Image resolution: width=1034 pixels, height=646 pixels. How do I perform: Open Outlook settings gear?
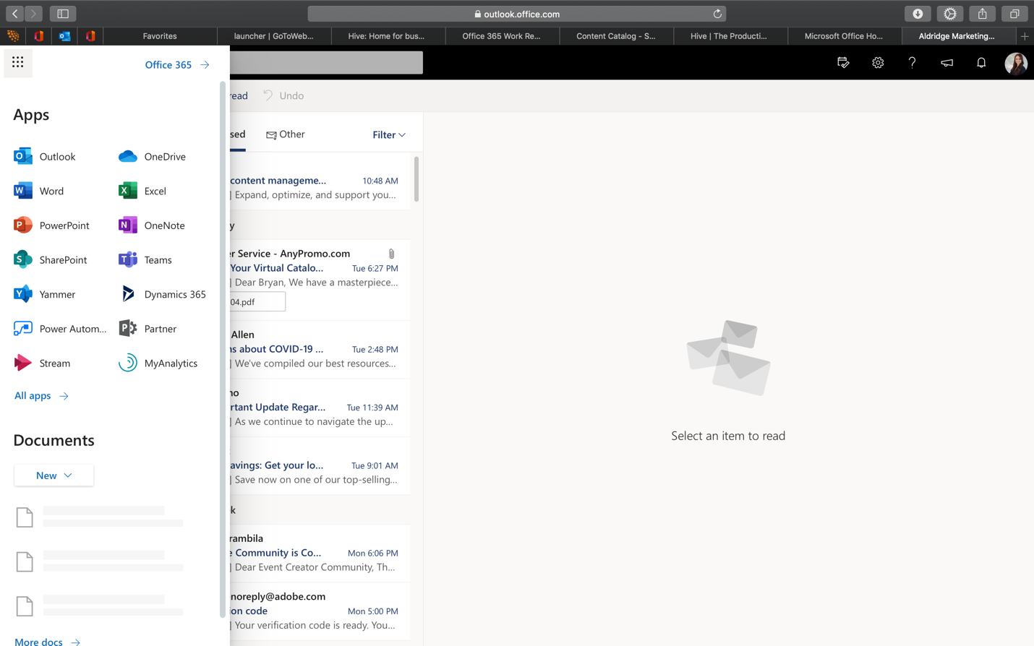[x=877, y=63]
